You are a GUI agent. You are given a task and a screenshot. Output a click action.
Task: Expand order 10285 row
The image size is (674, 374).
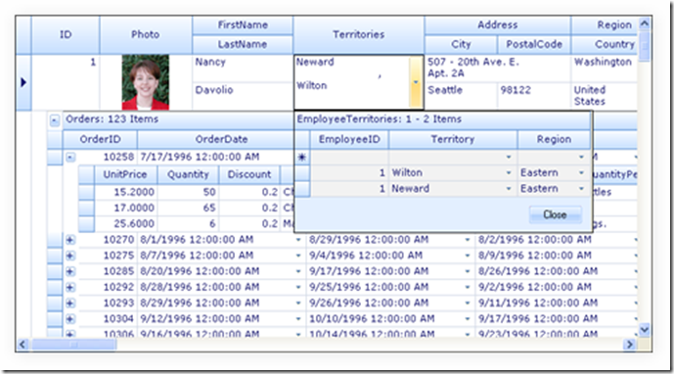[70, 271]
